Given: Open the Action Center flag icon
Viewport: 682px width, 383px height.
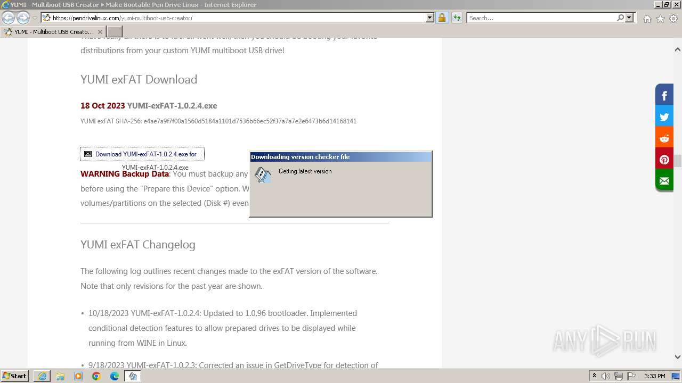Looking at the screenshot, I should click(x=631, y=376).
